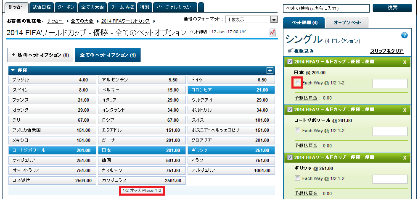Select 韓国 at 501.00 odds
418x199 pixels.
point(142,160)
